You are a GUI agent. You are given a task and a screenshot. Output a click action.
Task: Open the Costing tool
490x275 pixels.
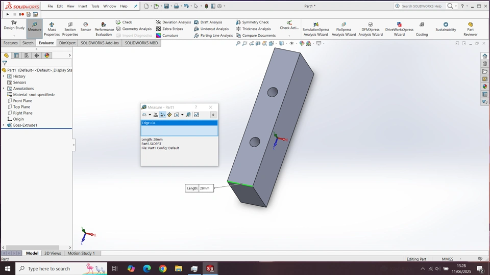tap(422, 29)
